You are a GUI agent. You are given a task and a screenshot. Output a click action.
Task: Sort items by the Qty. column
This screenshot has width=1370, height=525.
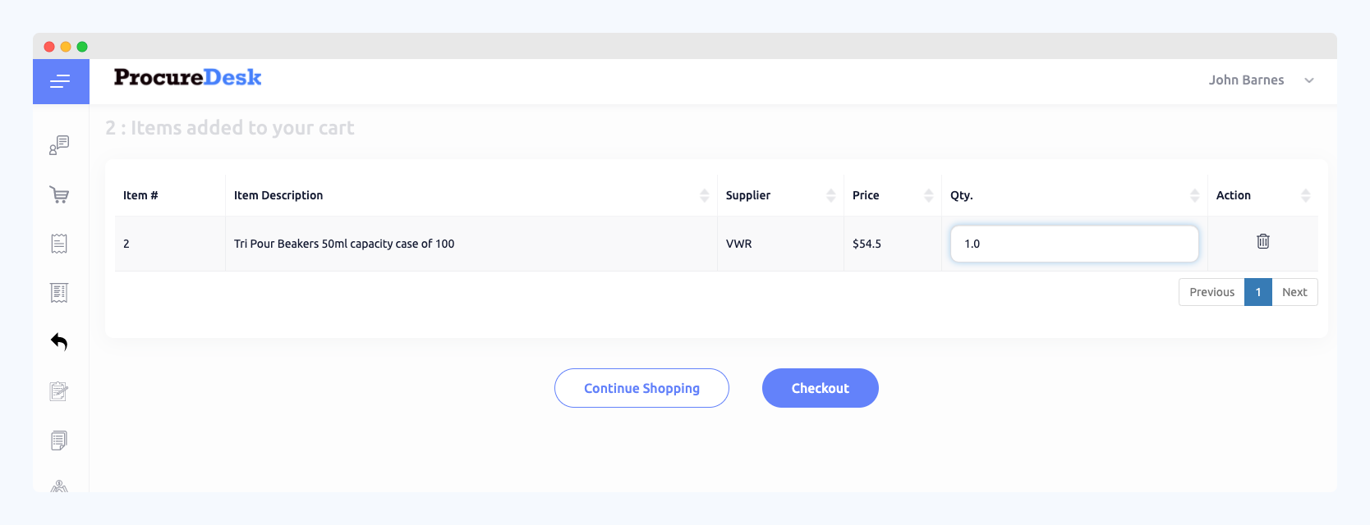(1195, 195)
